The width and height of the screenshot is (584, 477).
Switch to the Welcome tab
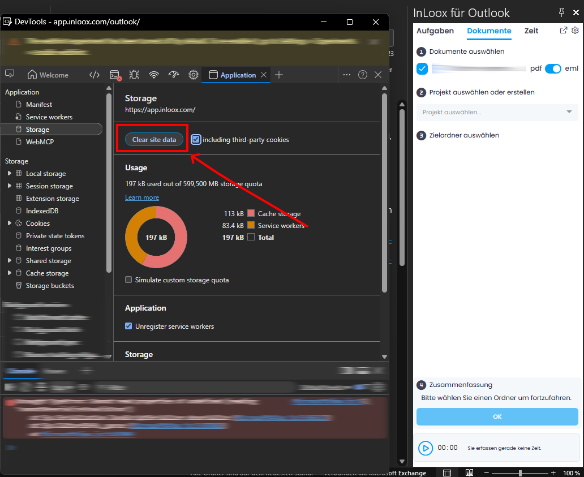(48, 75)
